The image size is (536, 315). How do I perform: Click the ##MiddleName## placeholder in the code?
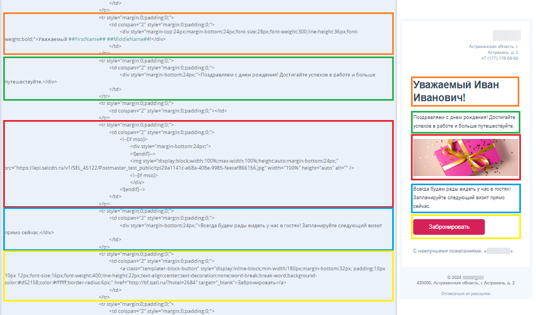tap(129, 39)
